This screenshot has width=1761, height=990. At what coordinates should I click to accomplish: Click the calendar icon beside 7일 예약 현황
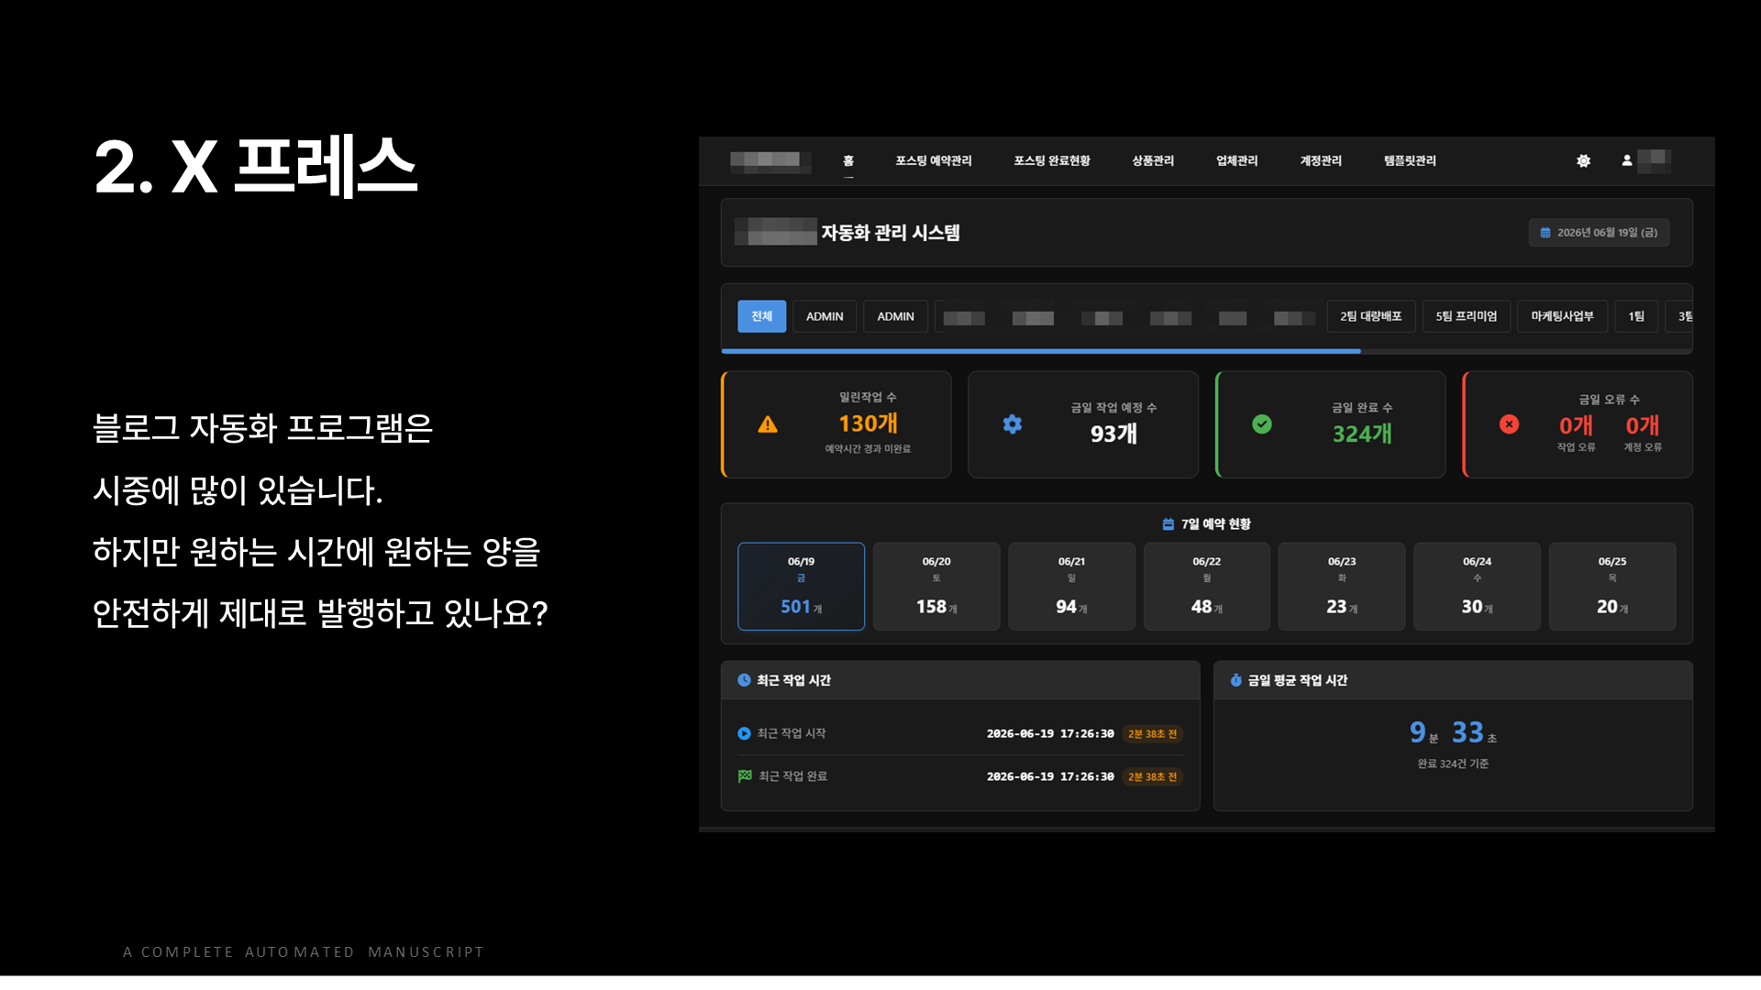pos(1168,524)
